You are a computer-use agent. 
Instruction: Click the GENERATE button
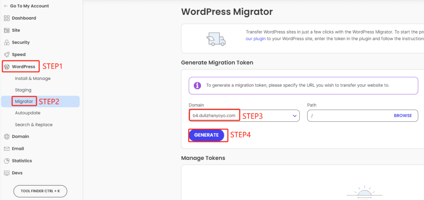(206, 135)
